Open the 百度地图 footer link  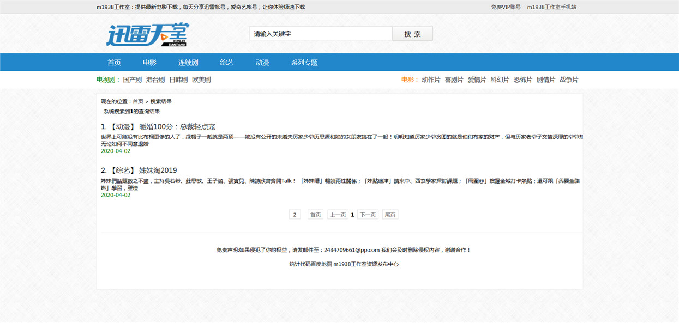click(x=321, y=264)
